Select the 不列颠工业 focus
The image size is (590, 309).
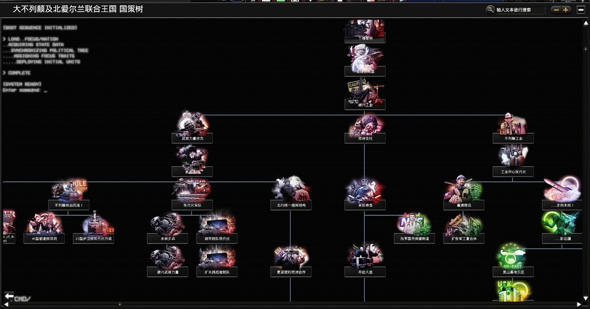(x=513, y=127)
